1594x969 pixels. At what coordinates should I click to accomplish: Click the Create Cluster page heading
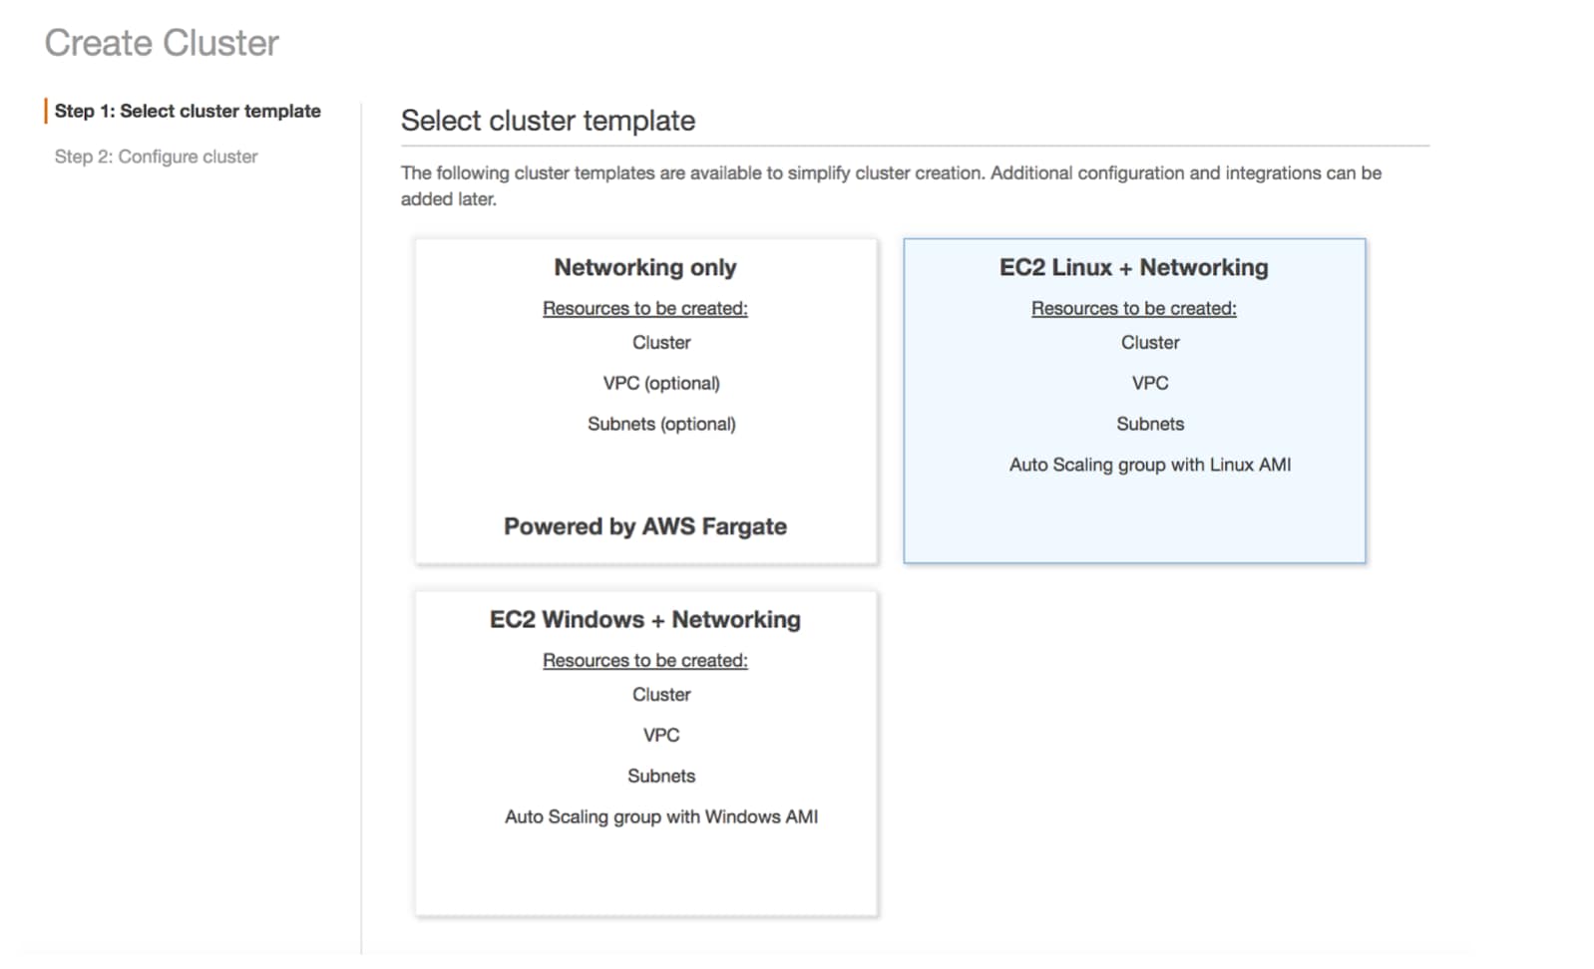(162, 43)
